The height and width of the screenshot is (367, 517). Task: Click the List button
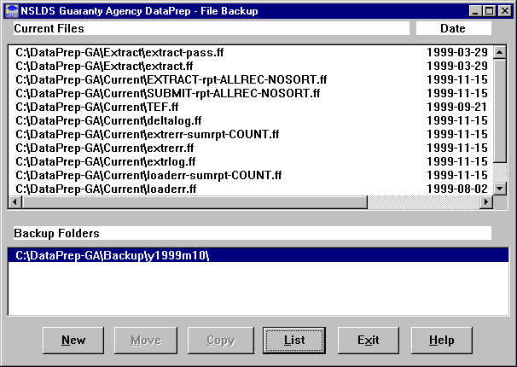coord(294,341)
